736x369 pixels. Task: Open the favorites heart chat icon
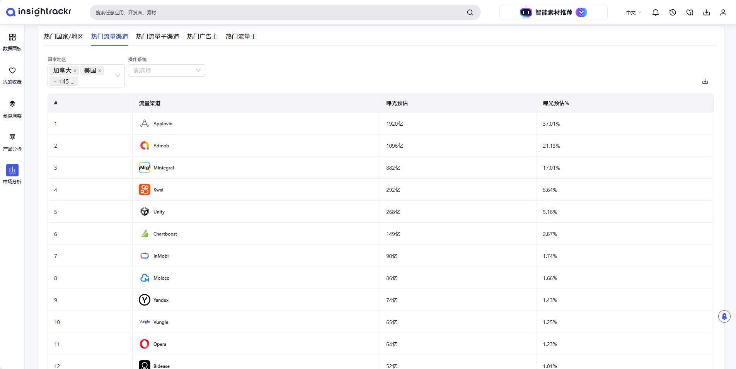point(690,12)
